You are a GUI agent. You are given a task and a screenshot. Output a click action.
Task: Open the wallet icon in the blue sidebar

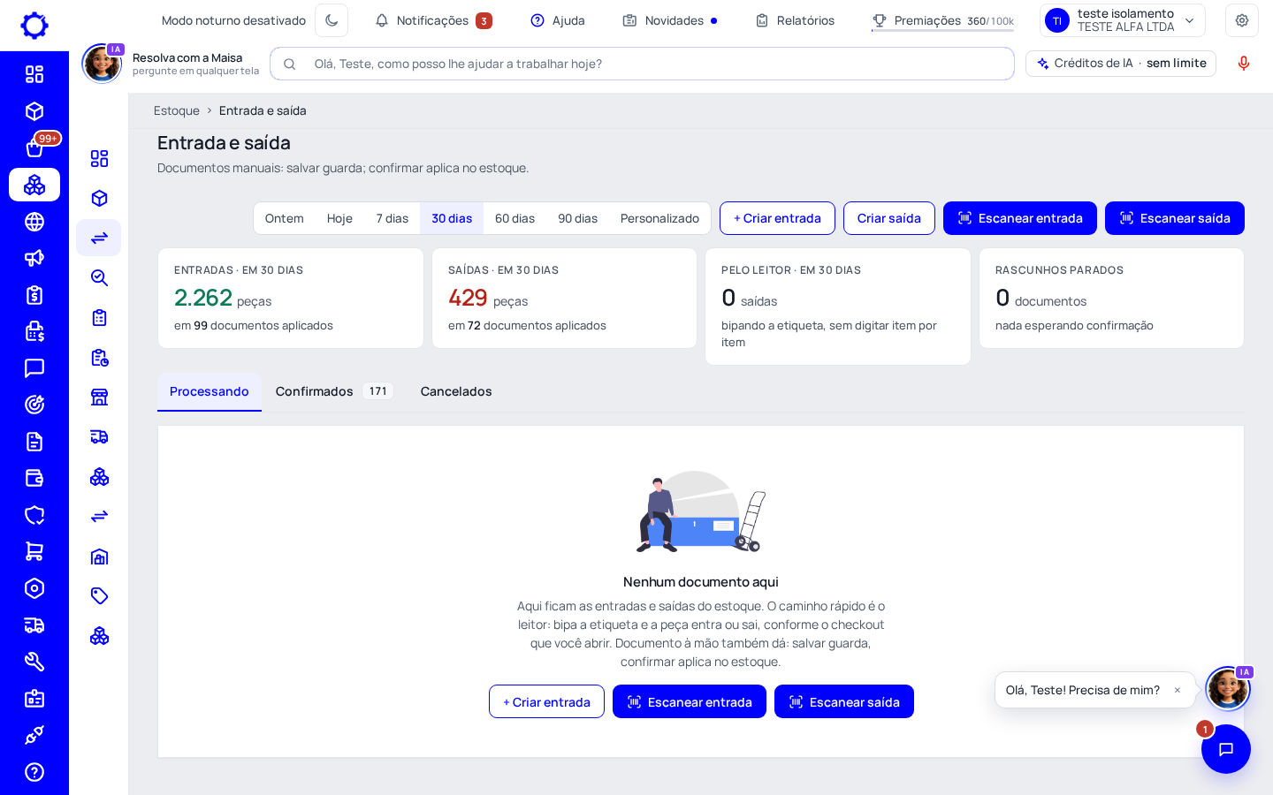click(34, 478)
